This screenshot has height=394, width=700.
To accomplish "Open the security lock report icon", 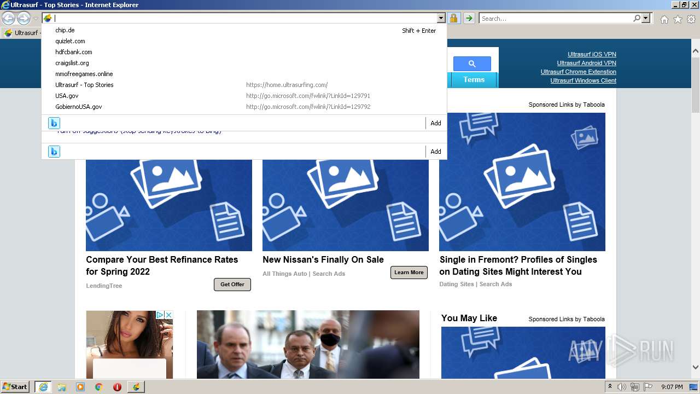I will pos(453,18).
